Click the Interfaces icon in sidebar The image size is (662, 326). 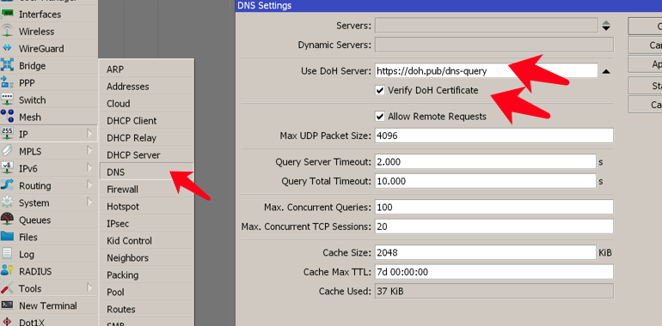(x=7, y=14)
